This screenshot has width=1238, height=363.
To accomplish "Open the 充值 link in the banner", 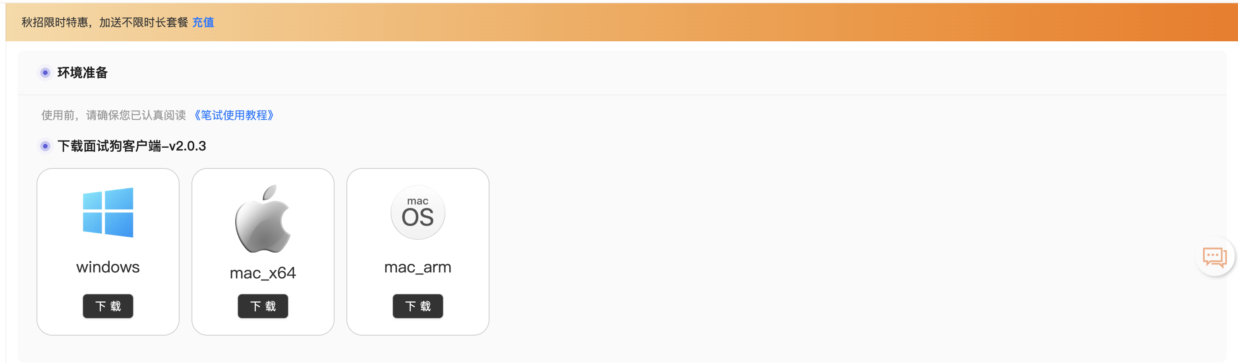I will click(203, 23).
